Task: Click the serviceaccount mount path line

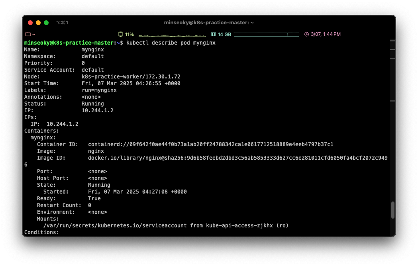Action: click(166, 225)
